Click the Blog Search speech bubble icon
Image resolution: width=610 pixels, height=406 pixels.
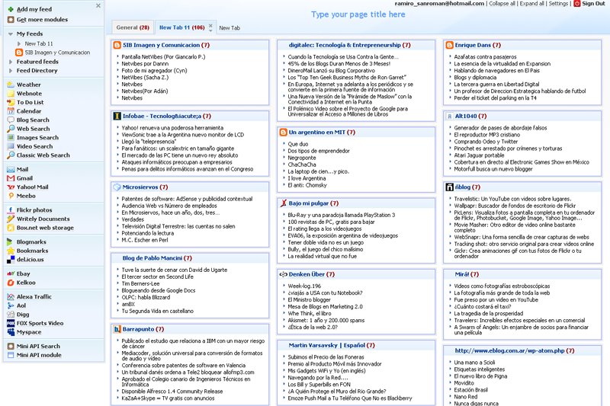[x=11, y=120]
